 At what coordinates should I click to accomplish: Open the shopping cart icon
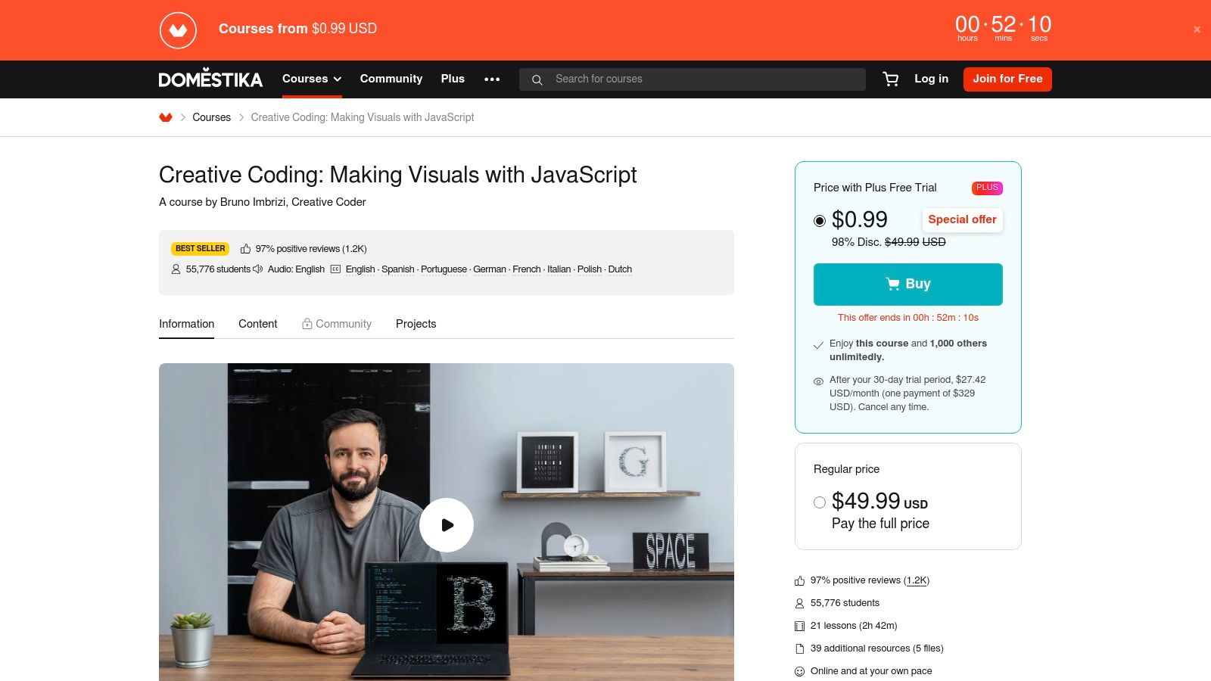(x=891, y=79)
